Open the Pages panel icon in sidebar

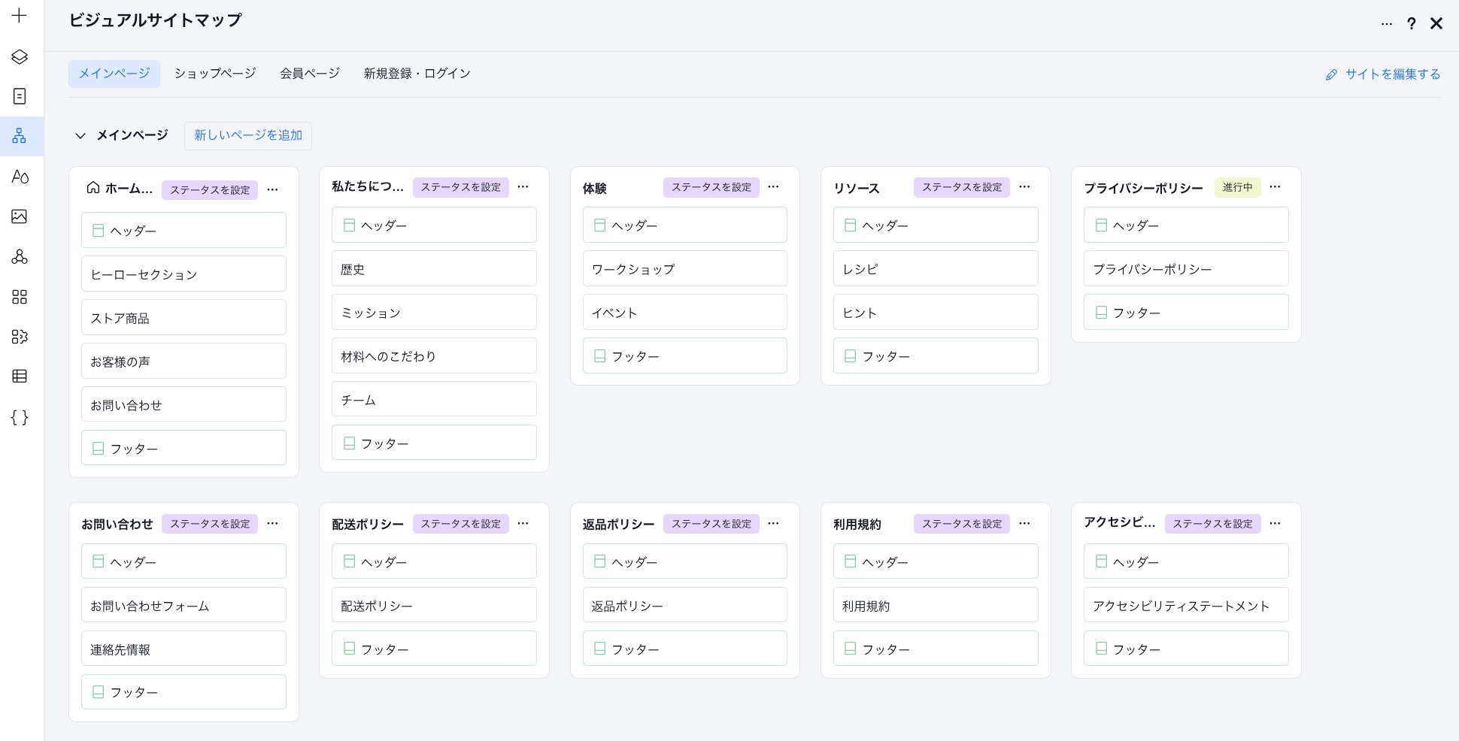point(20,96)
